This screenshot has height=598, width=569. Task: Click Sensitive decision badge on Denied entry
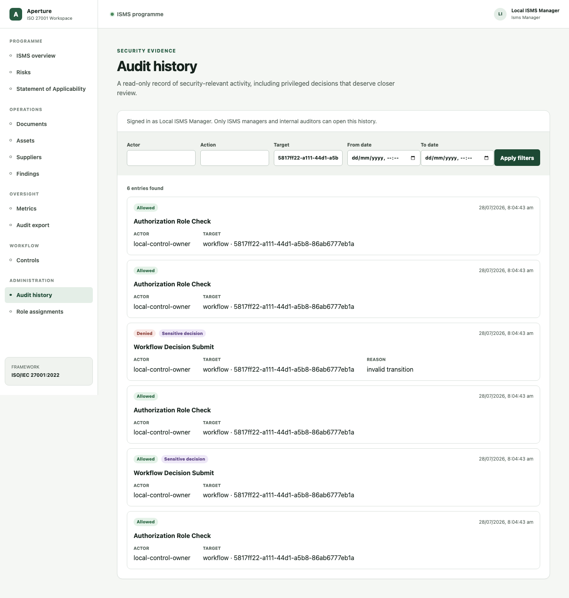coord(182,333)
